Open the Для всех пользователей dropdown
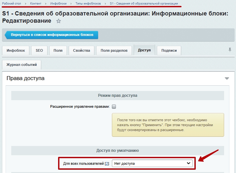The image size is (236, 173). pos(152,163)
